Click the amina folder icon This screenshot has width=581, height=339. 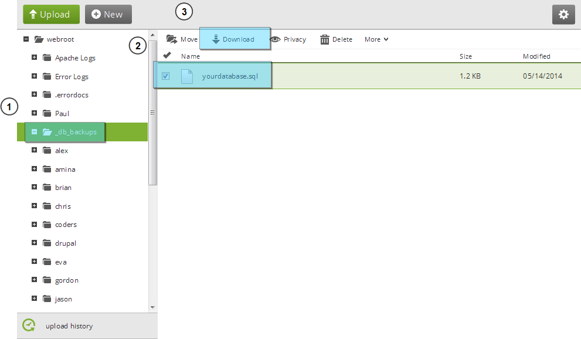(47, 169)
